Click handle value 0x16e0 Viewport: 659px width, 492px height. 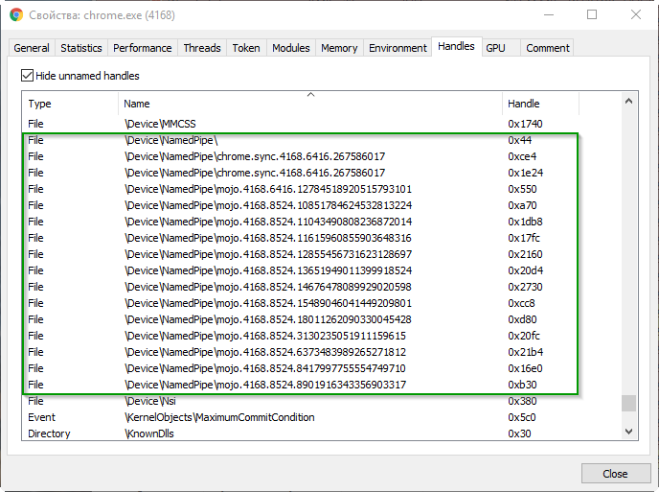click(525, 368)
